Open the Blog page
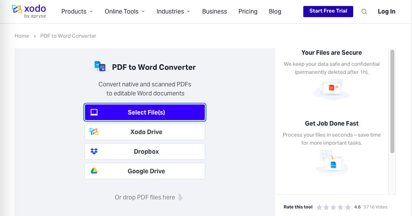Screen dimensions: 412x216 click(x=275, y=12)
